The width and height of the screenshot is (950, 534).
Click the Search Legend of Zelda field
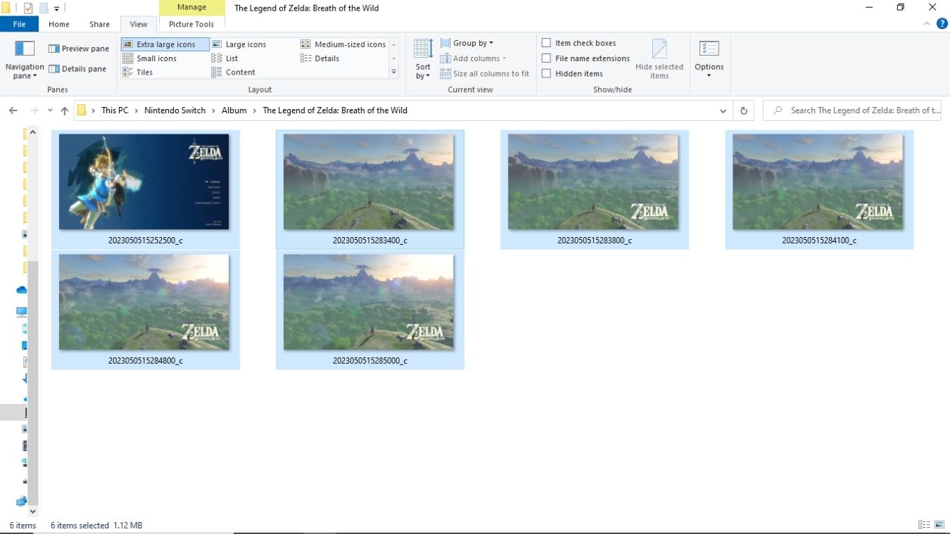pos(853,110)
